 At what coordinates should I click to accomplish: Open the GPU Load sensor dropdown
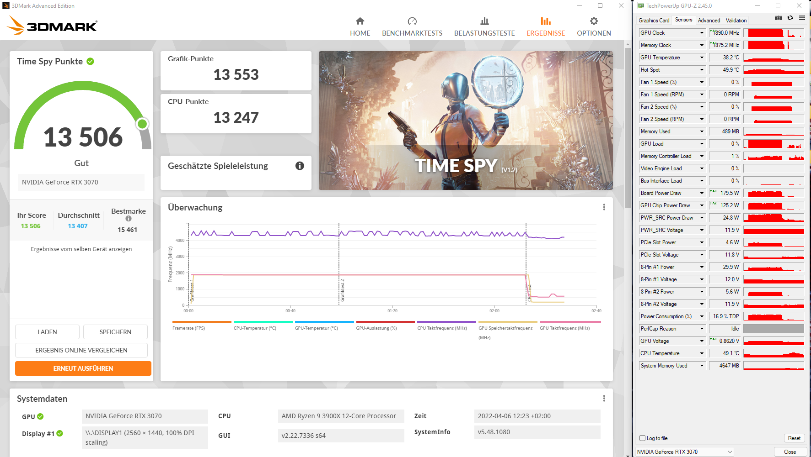pos(702,144)
